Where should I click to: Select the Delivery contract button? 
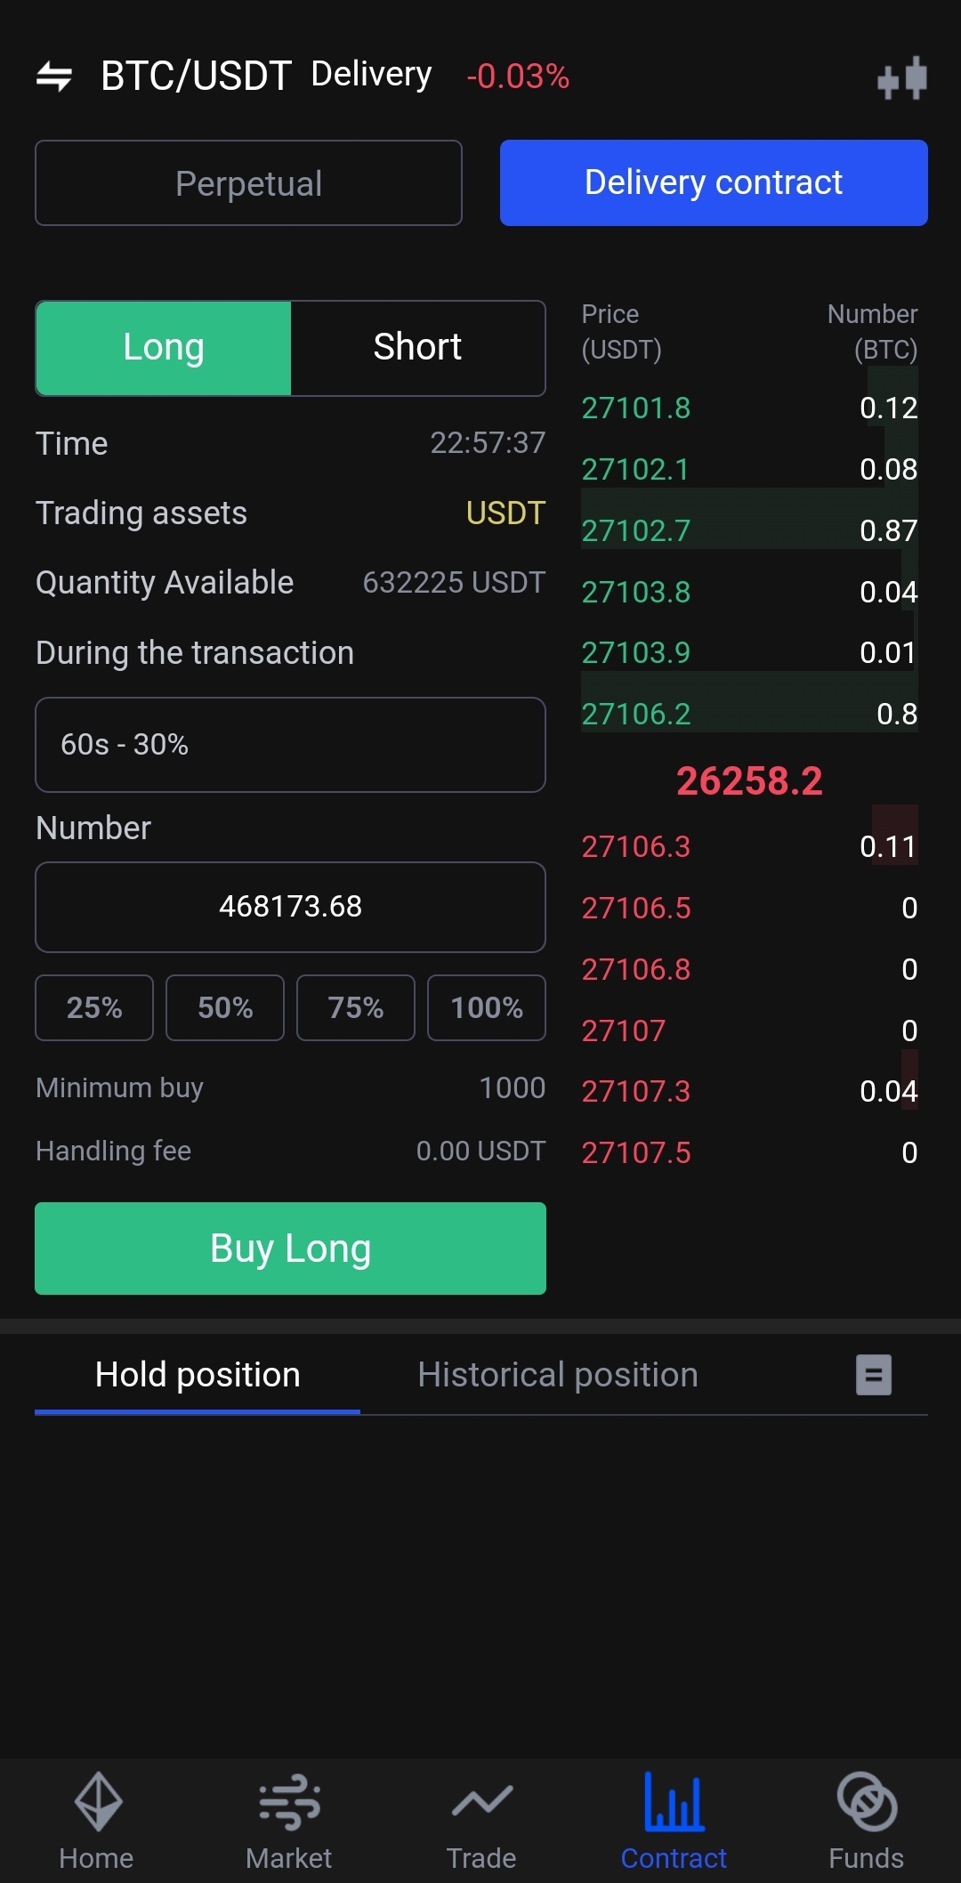click(714, 183)
